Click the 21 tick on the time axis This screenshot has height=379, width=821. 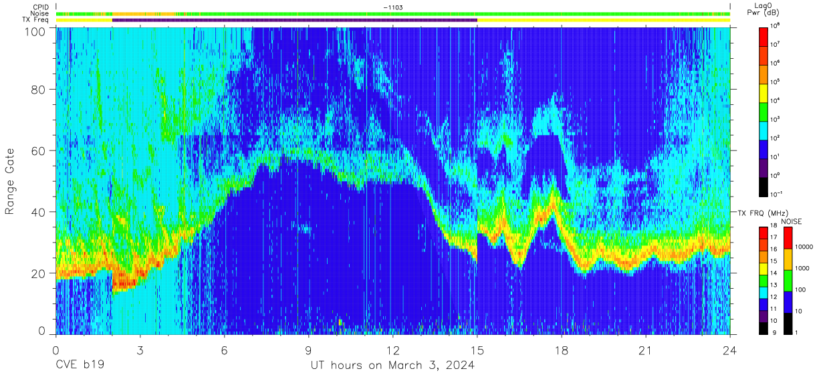click(646, 350)
